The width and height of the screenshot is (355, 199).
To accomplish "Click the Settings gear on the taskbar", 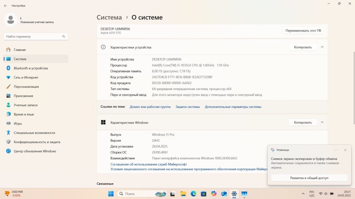I will pyautogui.click(x=234, y=194).
